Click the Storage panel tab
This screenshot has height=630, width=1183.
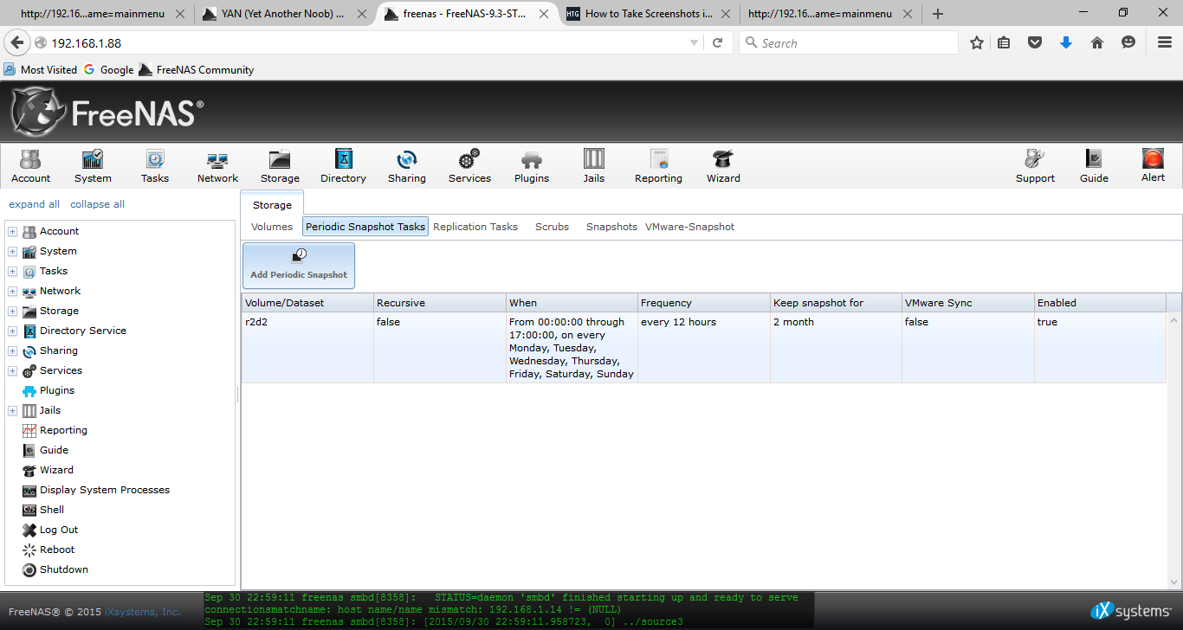coord(272,205)
